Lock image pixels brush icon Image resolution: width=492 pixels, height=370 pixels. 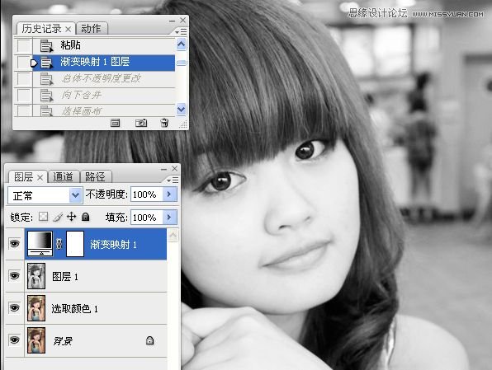58,217
